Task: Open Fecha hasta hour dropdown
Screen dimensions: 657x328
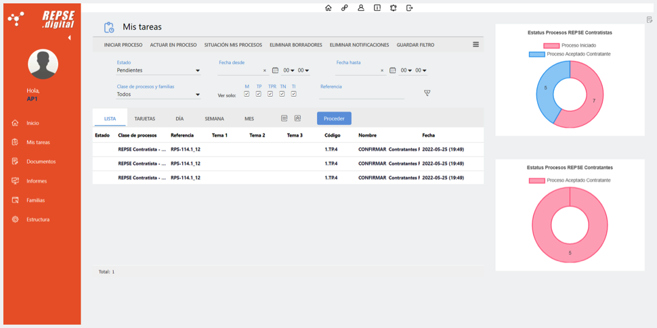Action: 406,70
